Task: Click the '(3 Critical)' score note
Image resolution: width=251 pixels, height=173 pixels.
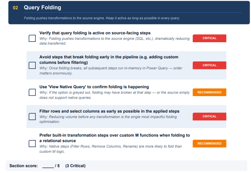Action: (x=75, y=166)
